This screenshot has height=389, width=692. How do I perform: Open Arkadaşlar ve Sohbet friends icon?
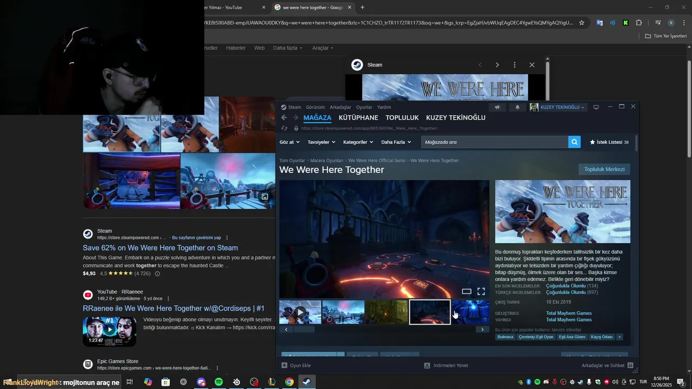pyautogui.click(x=630, y=365)
